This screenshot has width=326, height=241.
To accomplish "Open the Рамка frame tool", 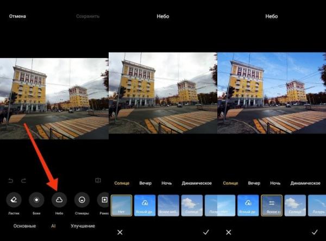I will (x=103, y=200).
